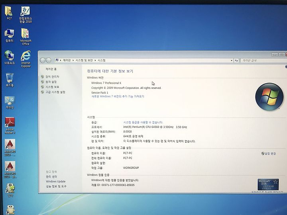This screenshot has width=287, height=215.
Task: Open the address bar history dropdown arrow
Action: point(232,61)
